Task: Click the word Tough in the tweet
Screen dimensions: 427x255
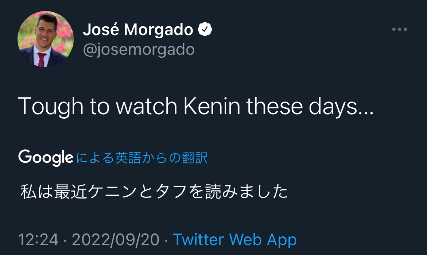Action: point(51,106)
